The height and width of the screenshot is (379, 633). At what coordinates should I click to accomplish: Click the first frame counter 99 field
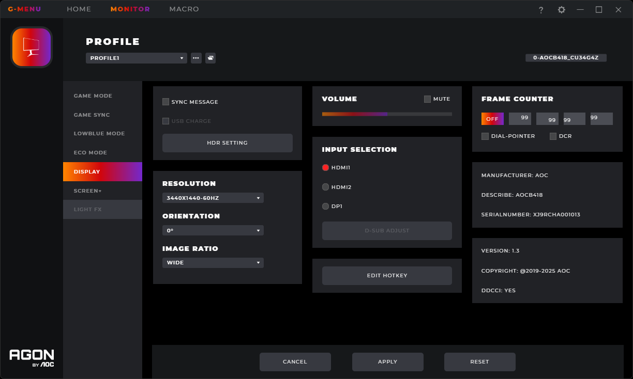520,119
